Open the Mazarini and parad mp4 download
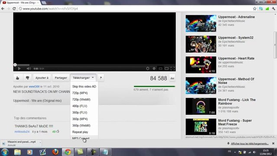Viewport: 277px width, 156px height. pos(21,143)
